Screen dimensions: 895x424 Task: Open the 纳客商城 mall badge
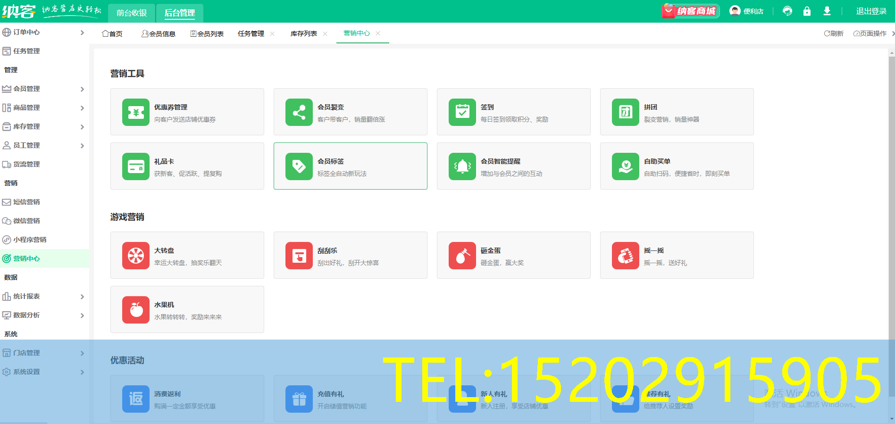coord(690,11)
